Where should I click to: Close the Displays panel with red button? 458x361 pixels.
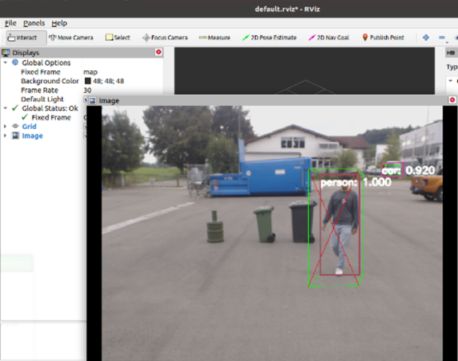159,52
